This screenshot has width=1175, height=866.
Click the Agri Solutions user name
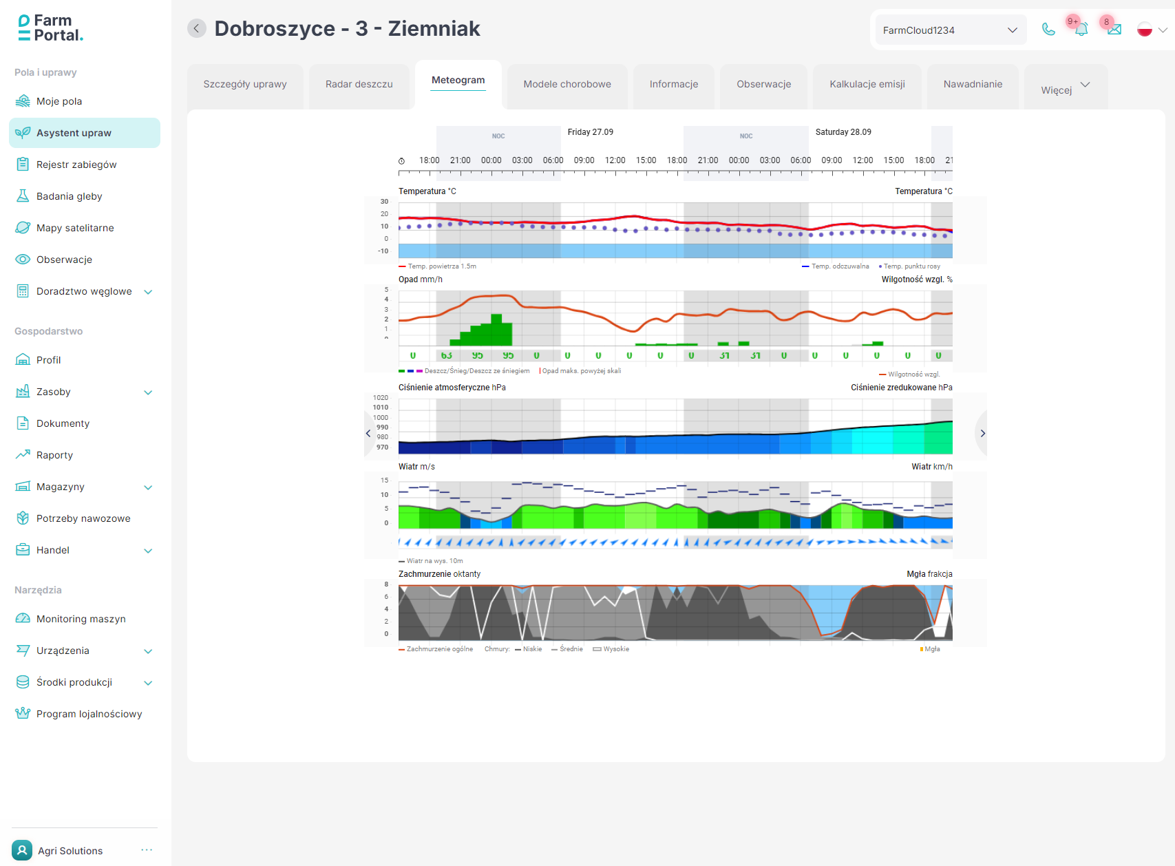click(70, 851)
